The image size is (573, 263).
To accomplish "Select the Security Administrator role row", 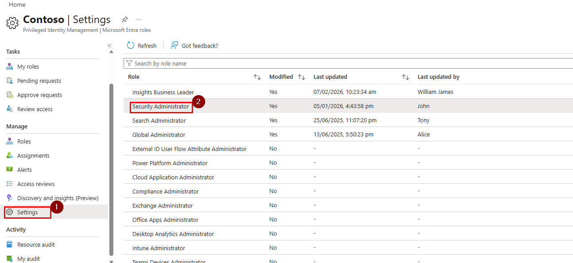I will [x=161, y=106].
